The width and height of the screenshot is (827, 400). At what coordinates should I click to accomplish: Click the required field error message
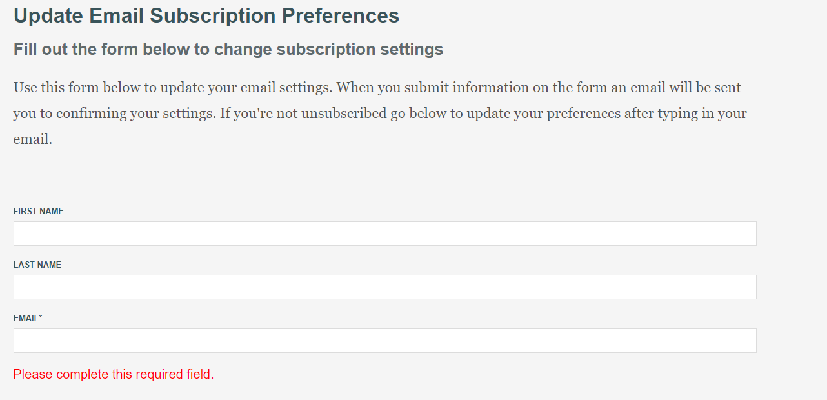click(113, 374)
